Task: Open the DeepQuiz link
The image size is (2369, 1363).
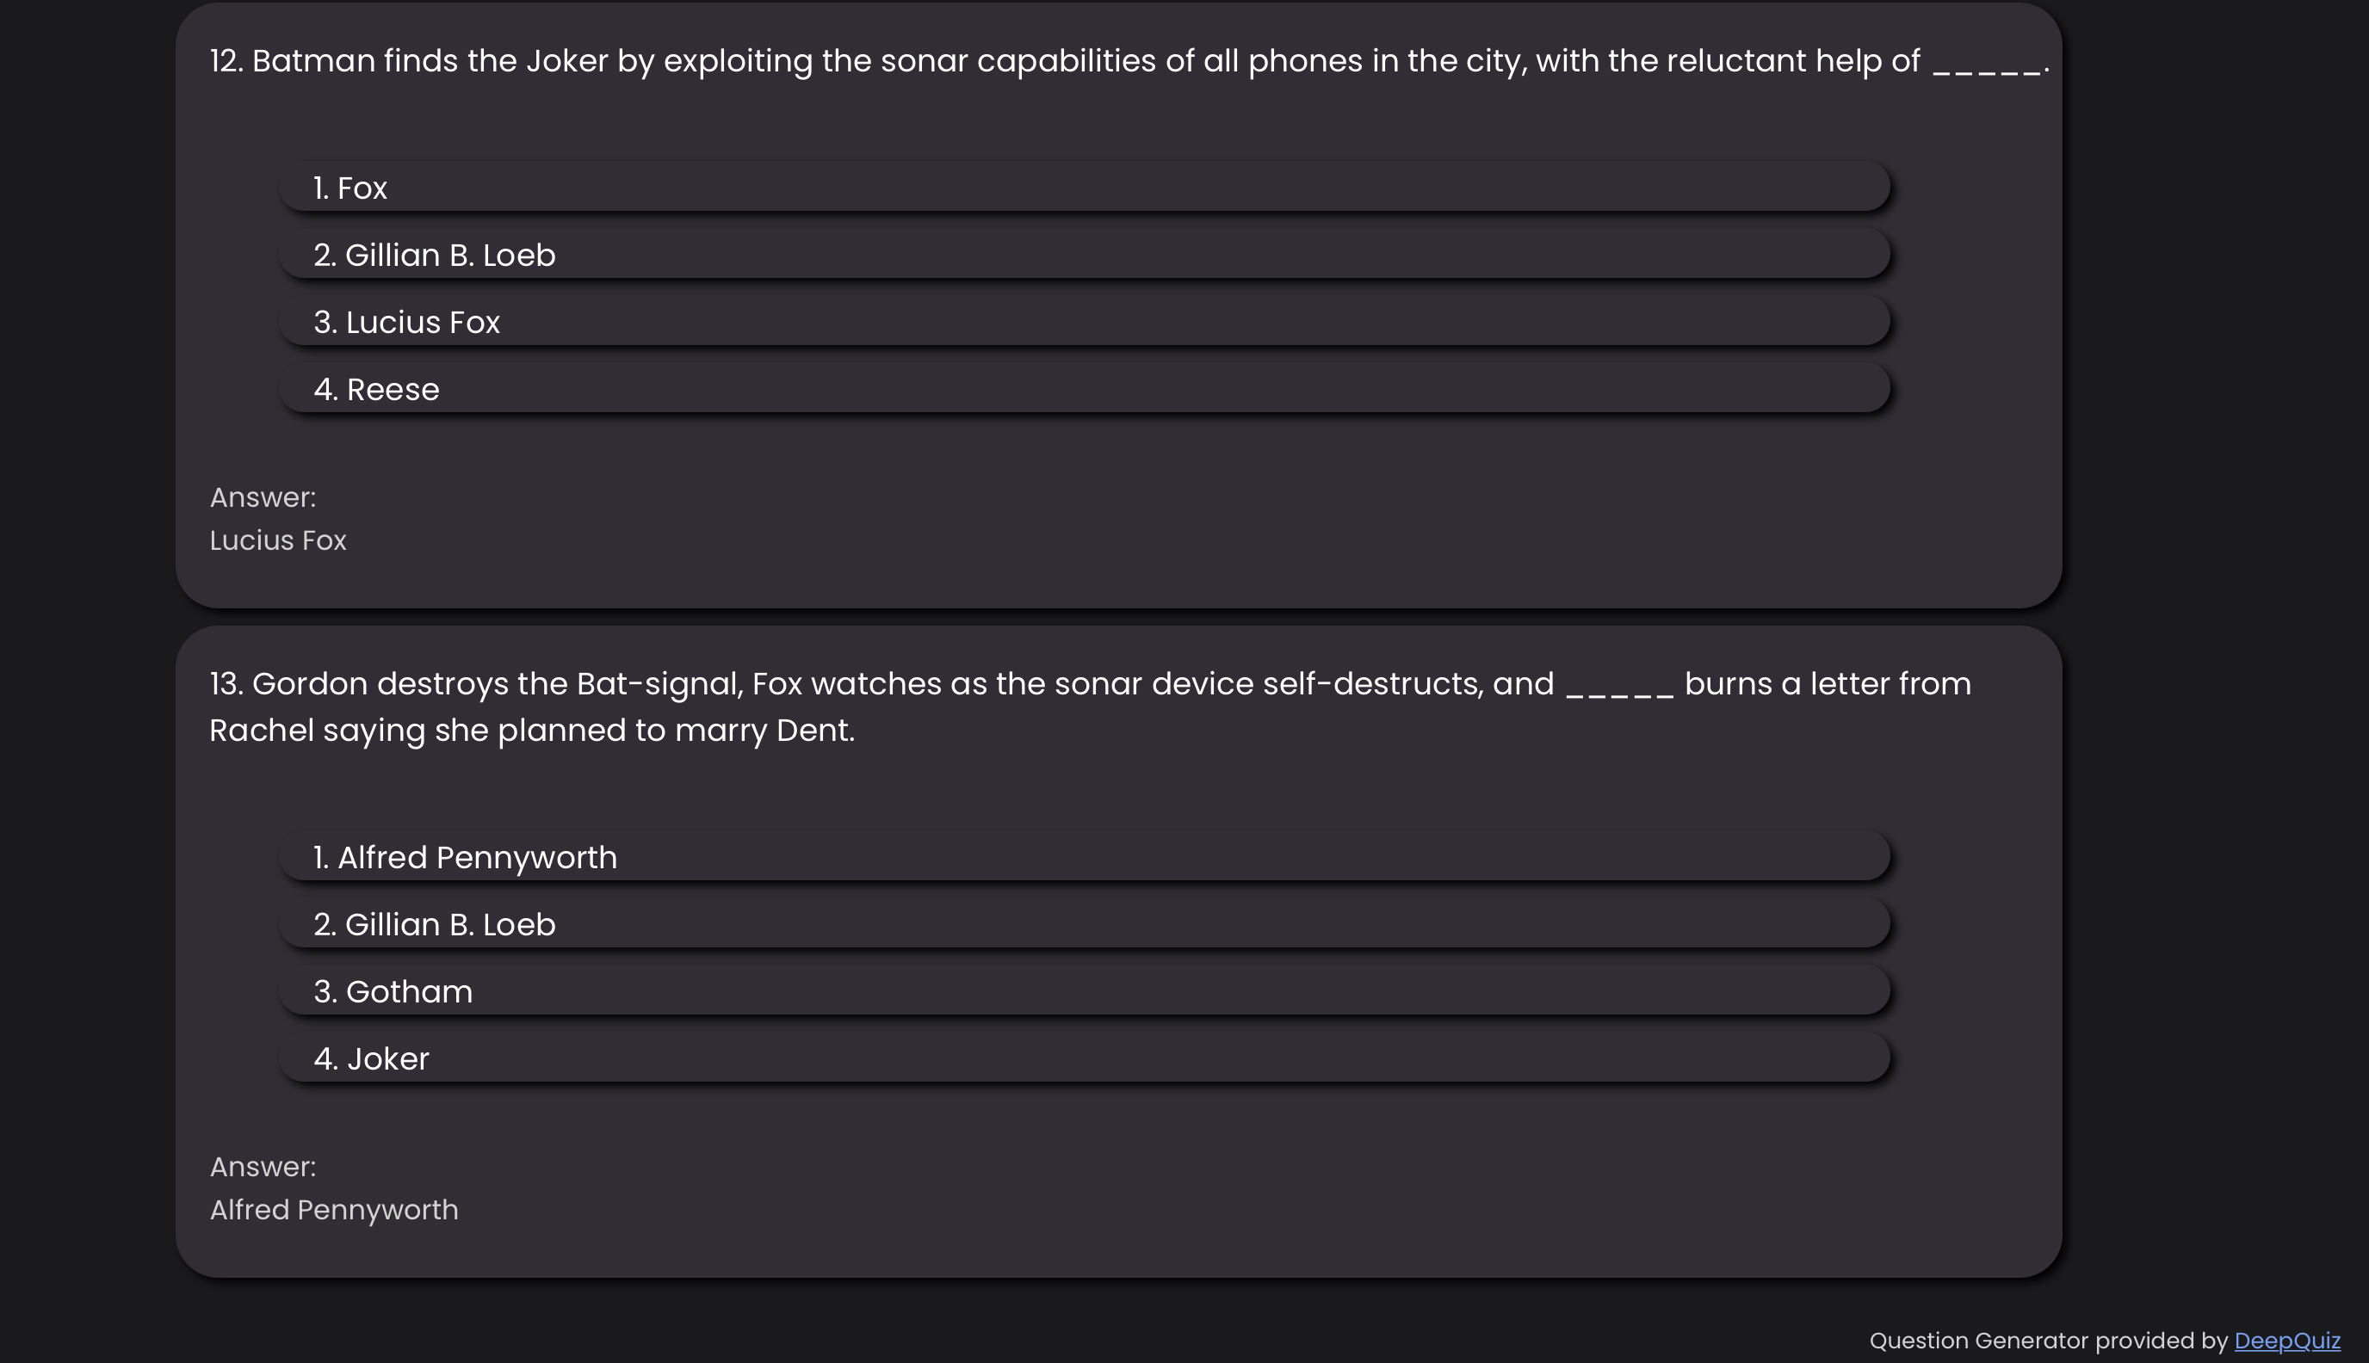Action: pyautogui.click(x=2286, y=1341)
